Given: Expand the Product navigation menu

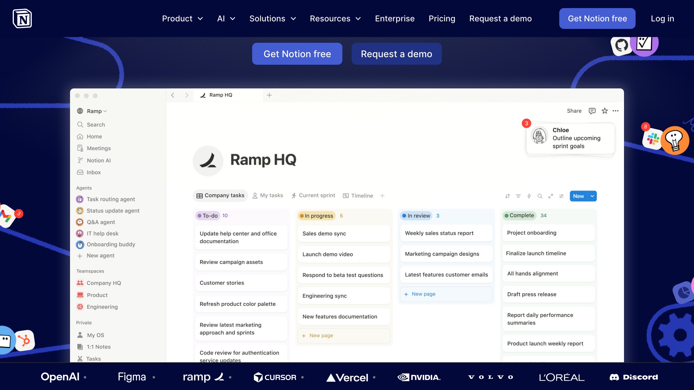Looking at the screenshot, I should [x=182, y=18].
